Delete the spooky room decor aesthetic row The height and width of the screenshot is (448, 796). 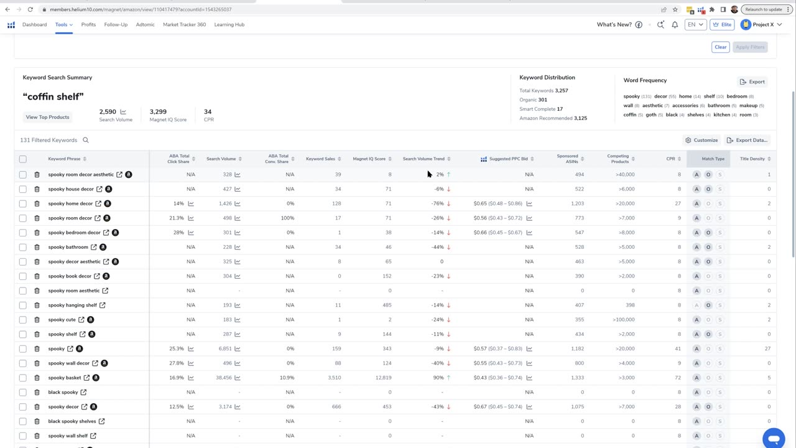pyautogui.click(x=37, y=175)
